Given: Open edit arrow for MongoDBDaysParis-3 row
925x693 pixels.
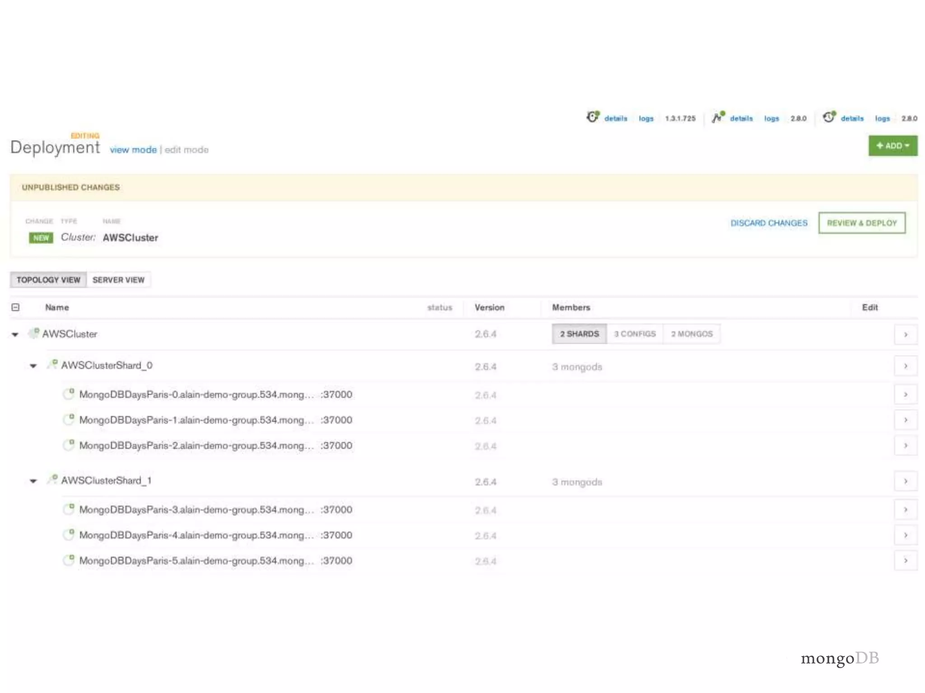Looking at the screenshot, I should 906,509.
